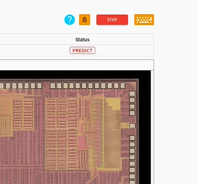Select the Status column header
The width and height of the screenshot is (198, 184).
click(x=83, y=40)
